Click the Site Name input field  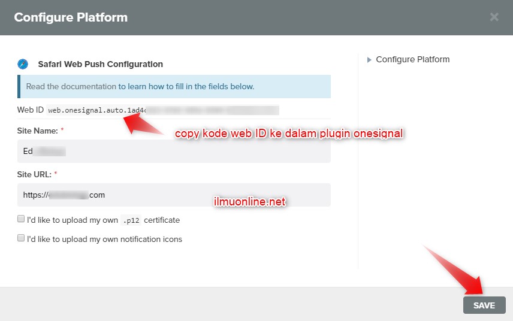pos(174,152)
